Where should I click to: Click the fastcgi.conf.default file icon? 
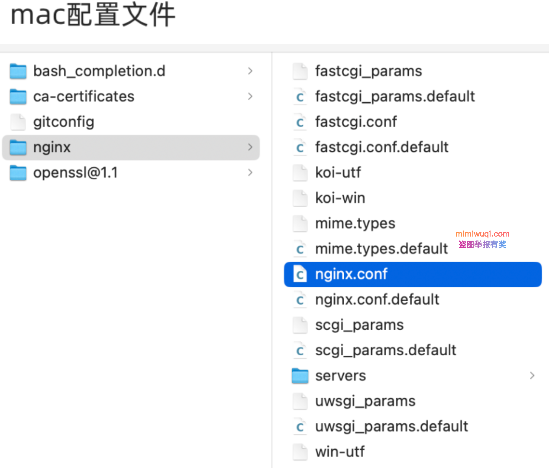click(x=300, y=147)
